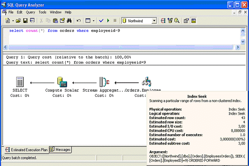Click the editor horizontal scrollbar thumb
The width and height of the screenshot is (249, 166).
(x=121, y=47)
